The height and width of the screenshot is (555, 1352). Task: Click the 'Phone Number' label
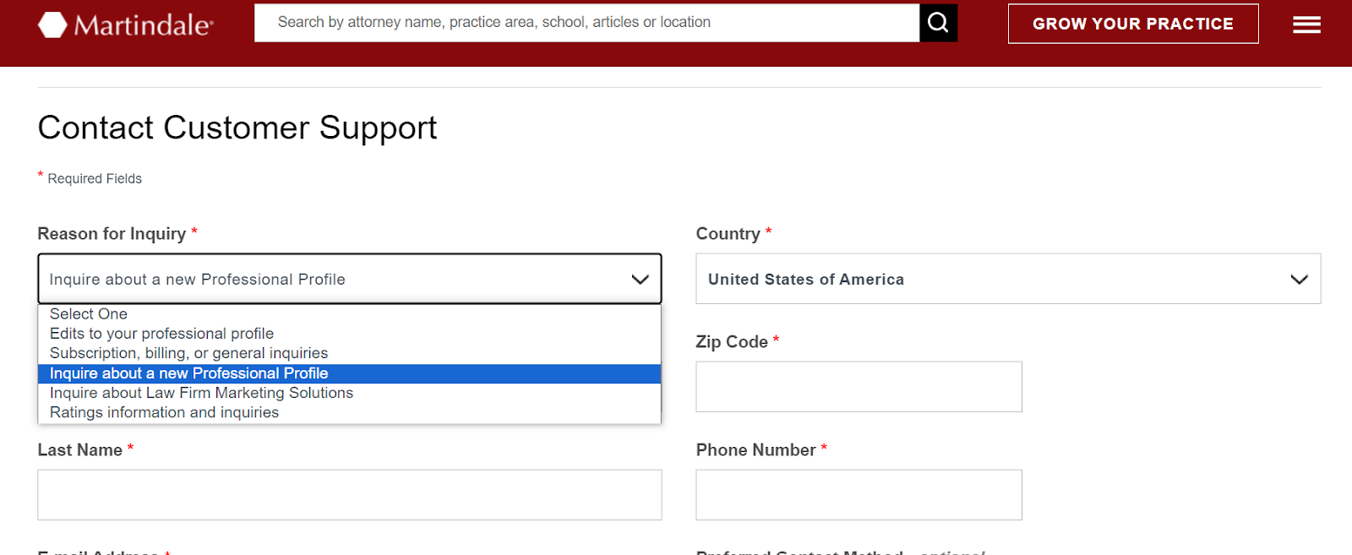point(756,450)
